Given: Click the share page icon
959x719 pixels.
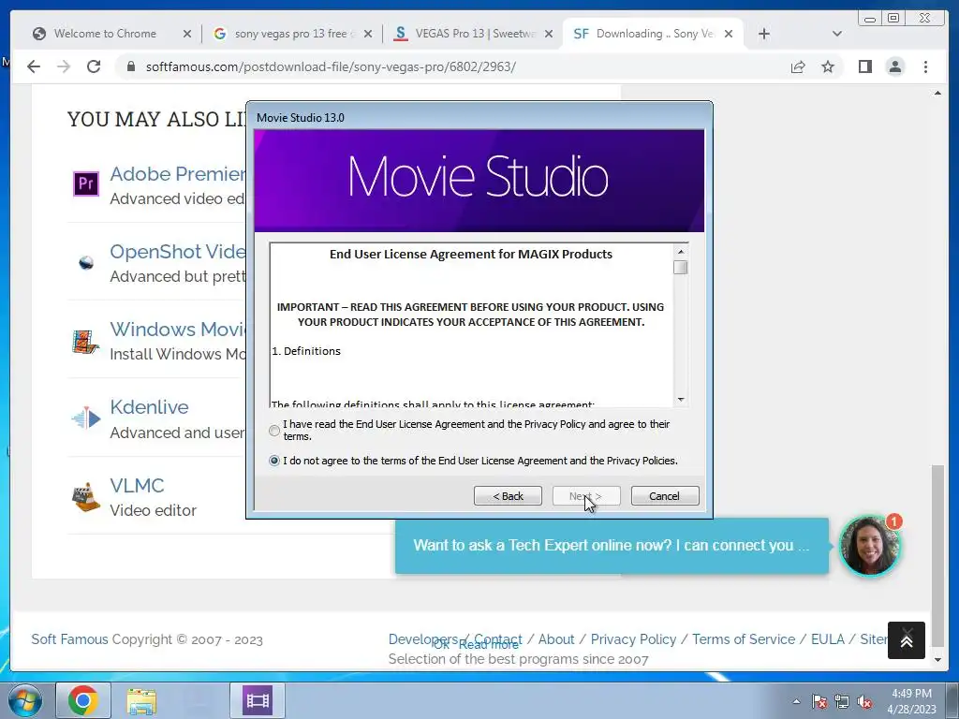Looking at the screenshot, I should click(798, 66).
